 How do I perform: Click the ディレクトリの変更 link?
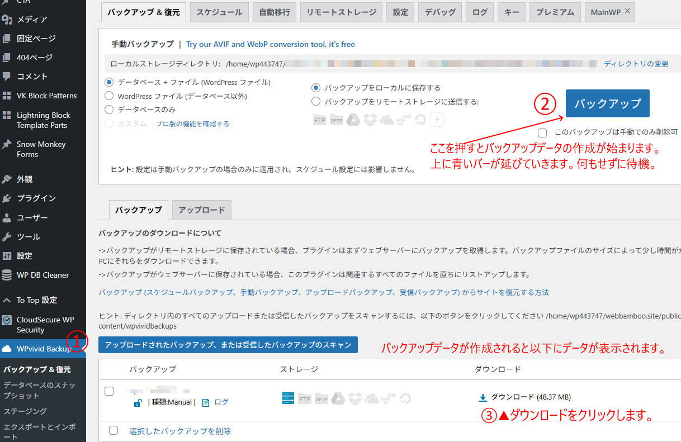(x=636, y=64)
